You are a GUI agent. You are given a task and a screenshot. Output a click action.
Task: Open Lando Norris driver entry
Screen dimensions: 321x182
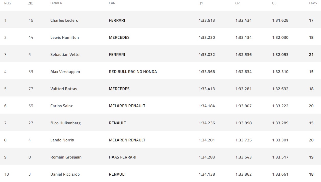(62, 140)
